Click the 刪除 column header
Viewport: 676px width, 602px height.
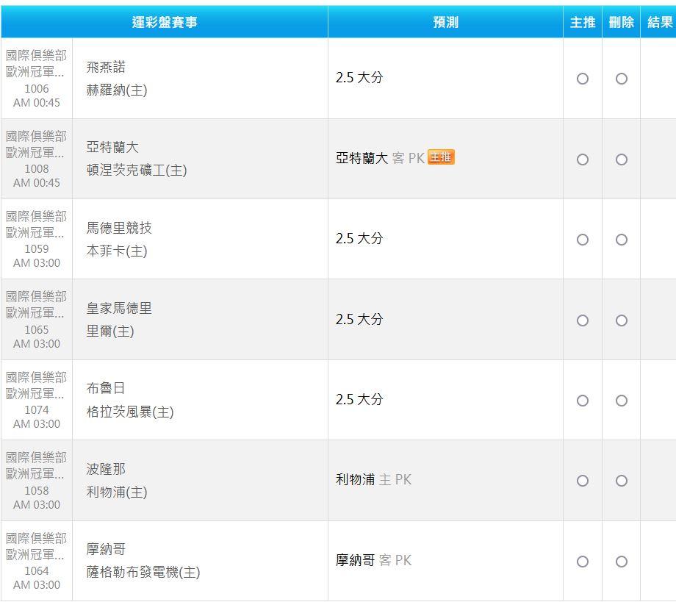[621, 22]
